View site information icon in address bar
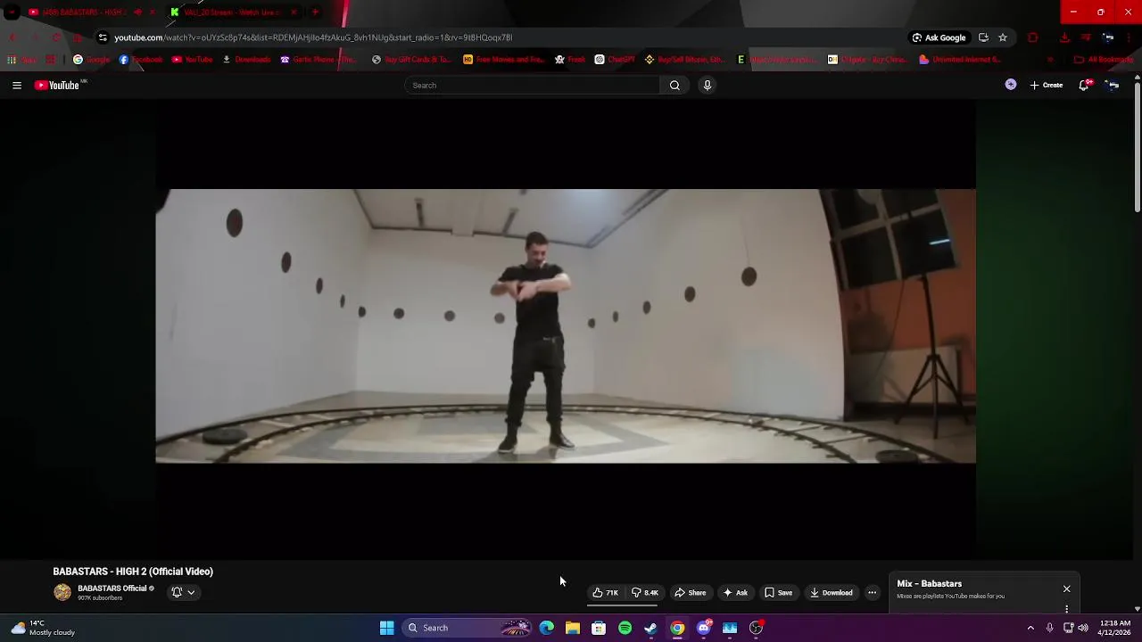The height and width of the screenshot is (642, 1142). [x=103, y=37]
